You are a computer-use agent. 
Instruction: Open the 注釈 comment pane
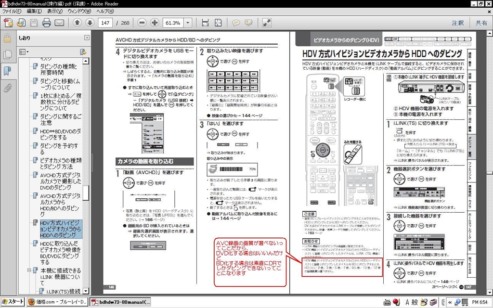pos(458,23)
